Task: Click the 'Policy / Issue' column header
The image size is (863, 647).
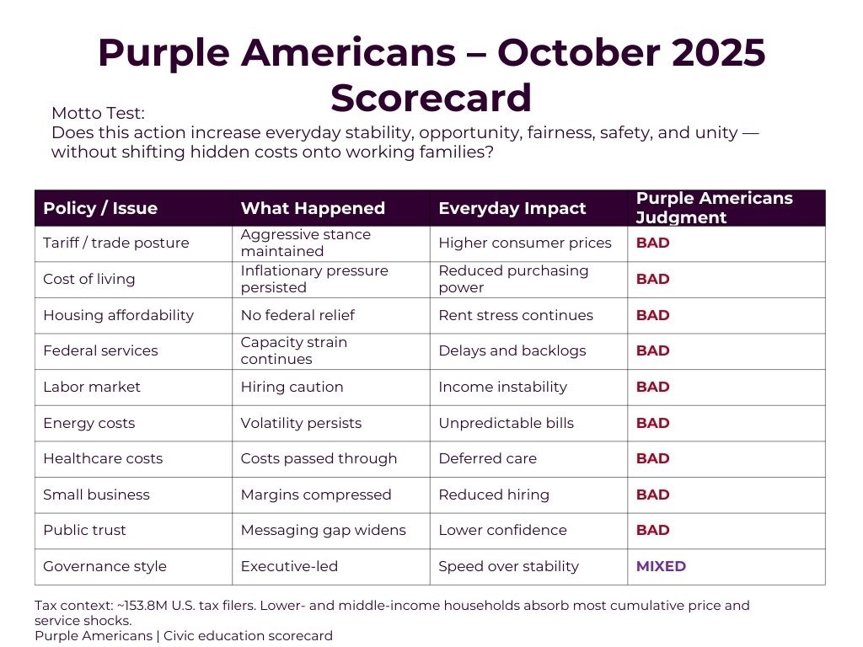Action: tap(100, 208)
